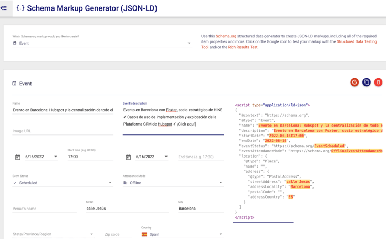Image resolution: width=386 pixels, height=239 pixels.
Task: Click the highlighted EventScheduled text in the code
Action: click(329, 146)
